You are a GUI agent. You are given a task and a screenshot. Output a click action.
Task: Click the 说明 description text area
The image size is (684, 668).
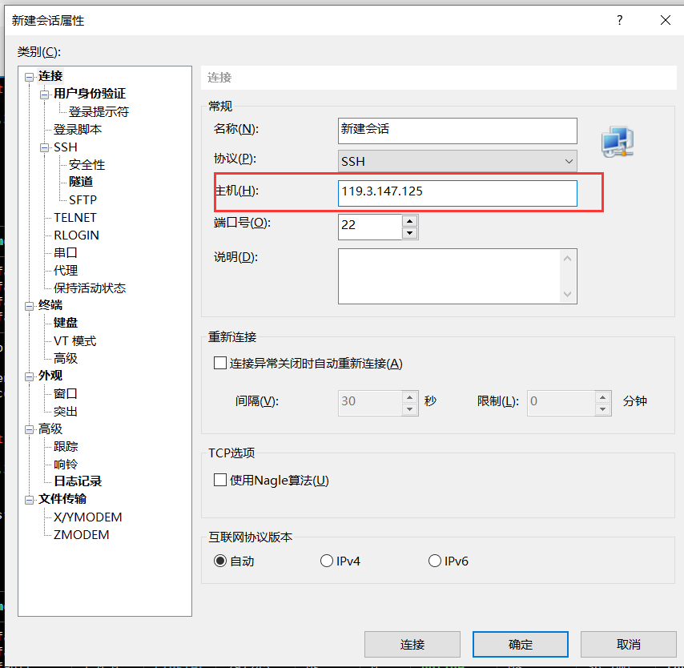(449, 276)
